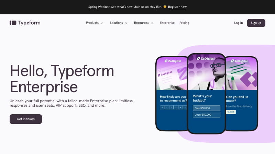Click the 'Unleash your full potential' paragraph
Image resolution: width=275 pixels, height=154 pixels.
(71, 103)
